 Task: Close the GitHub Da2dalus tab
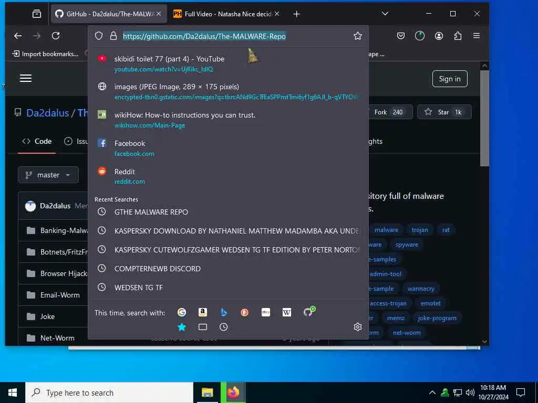click(x=159, y=14)
